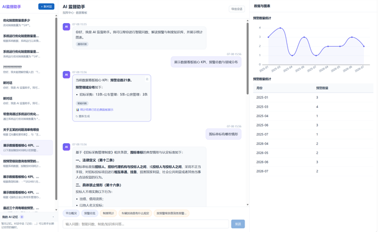The width and height of the screenshot is (378, 232).
Task: Click the chat scrollbar down arrow
Action: pyautogui.click(x=247, y=205)
